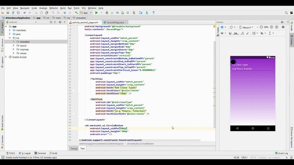
Task: Click the black circle button in preview
Action: pyautogui.click(x=233, y=62)
